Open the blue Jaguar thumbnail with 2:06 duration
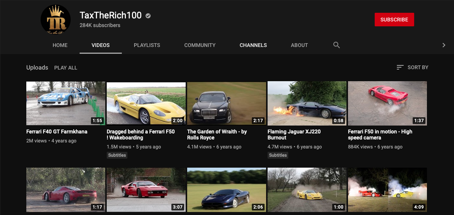 (x=227, y=189)
